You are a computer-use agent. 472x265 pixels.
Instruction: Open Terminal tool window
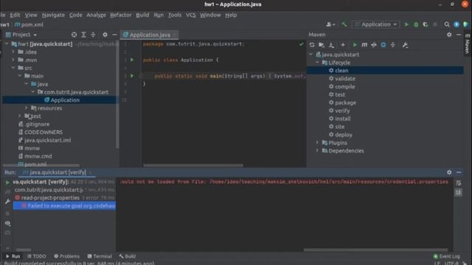tap(100, 256)
